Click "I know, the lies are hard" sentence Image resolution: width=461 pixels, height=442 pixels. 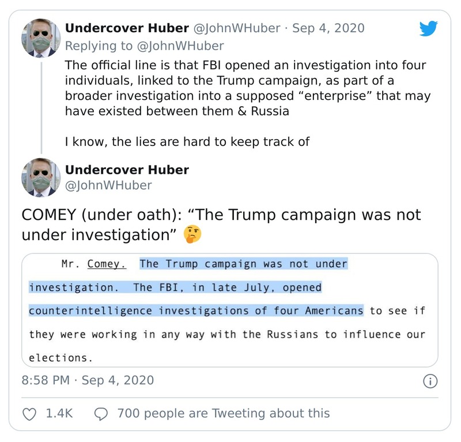[187, 142]
